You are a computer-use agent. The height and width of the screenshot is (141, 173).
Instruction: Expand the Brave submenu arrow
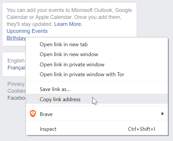[163, 114]
